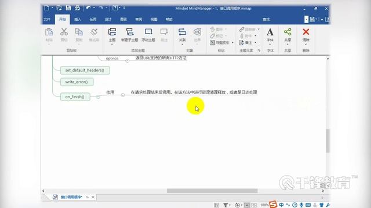This screenshot has width=371, height=208.
Task: Click the Print icon in quick access toolbar
Action: tap(77, 8)
